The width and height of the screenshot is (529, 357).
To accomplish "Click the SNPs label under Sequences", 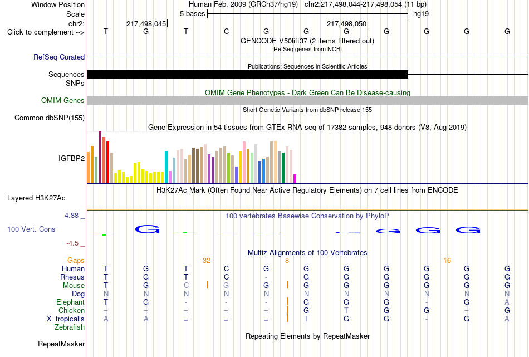I will pos(75,84).
